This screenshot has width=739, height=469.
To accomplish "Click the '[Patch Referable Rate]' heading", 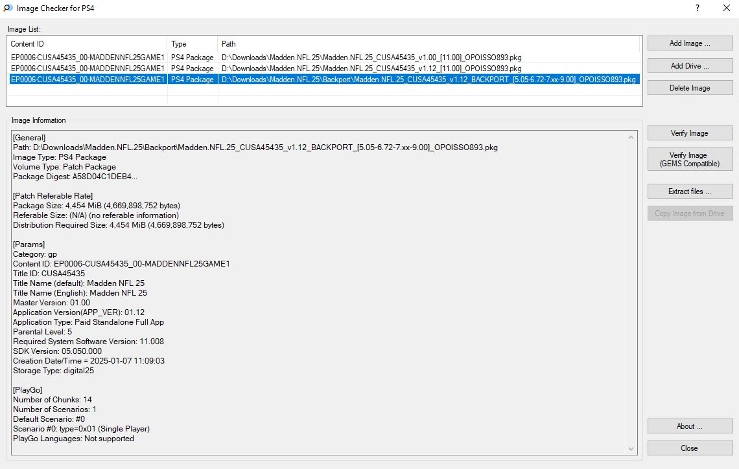I will click(53, 196).
